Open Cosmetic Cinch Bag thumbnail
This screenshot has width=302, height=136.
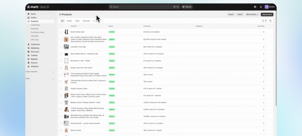[66, 47]
